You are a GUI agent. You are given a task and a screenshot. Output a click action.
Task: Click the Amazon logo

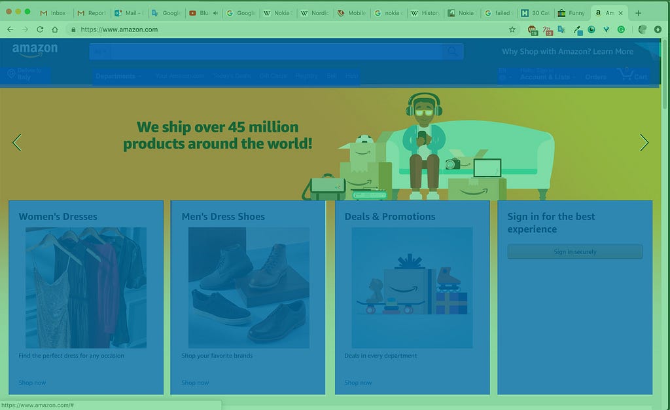coord(35,50)
